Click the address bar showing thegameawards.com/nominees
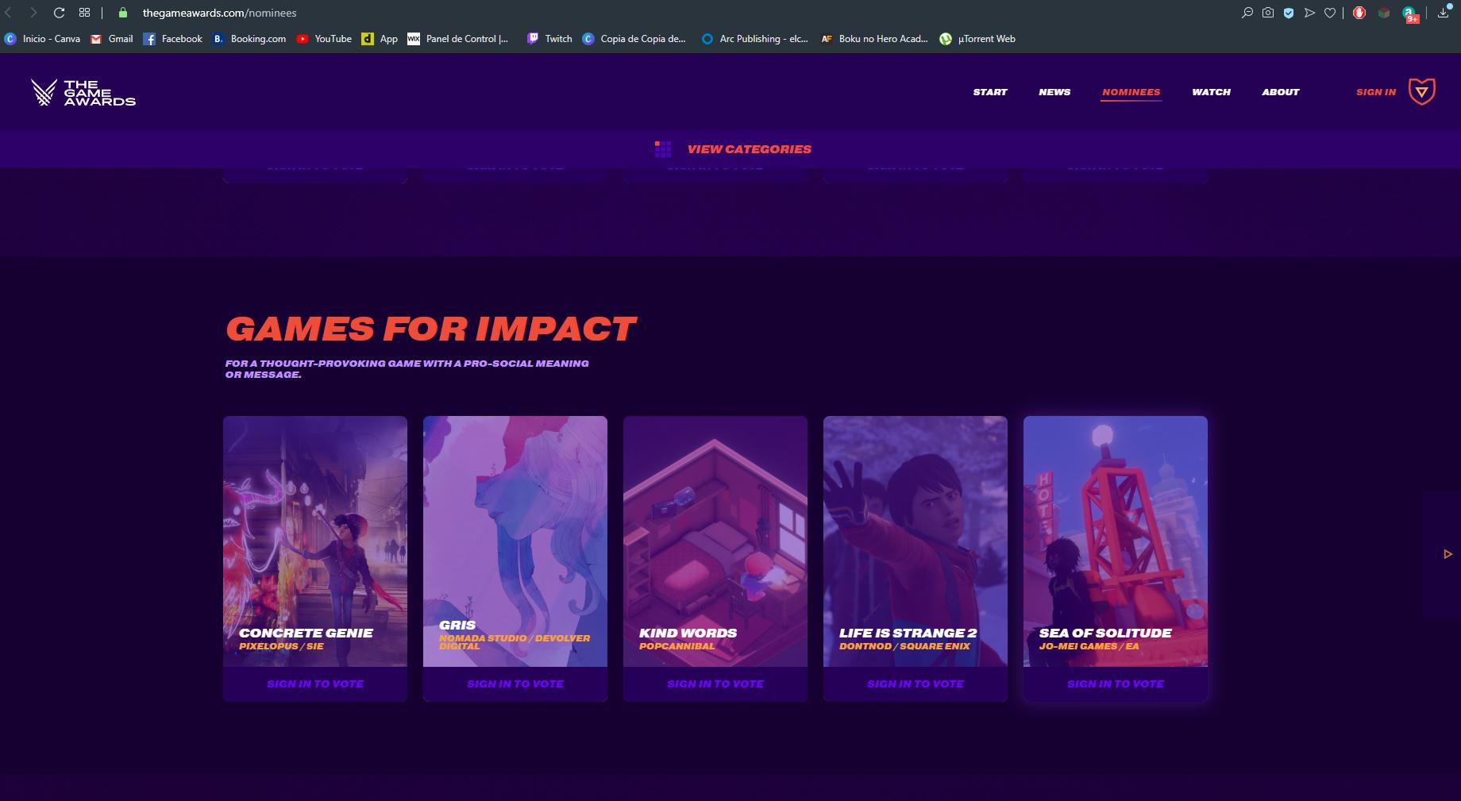The height and width of the screenshot is (801, 1461). point(219,13)
